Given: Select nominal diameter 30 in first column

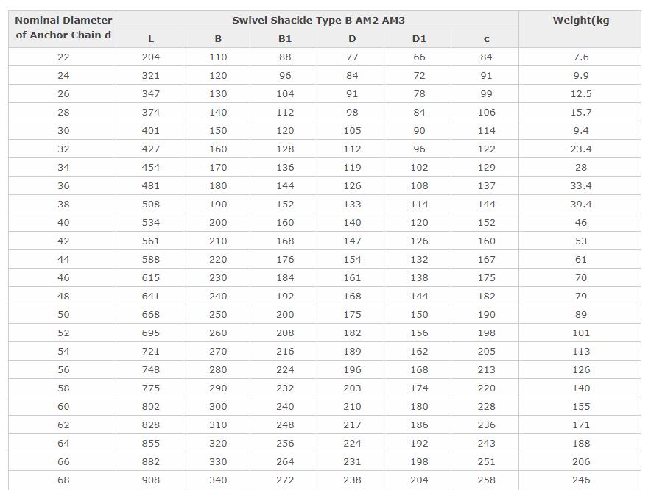Looking at the screenshot, I should coord(63,130).
